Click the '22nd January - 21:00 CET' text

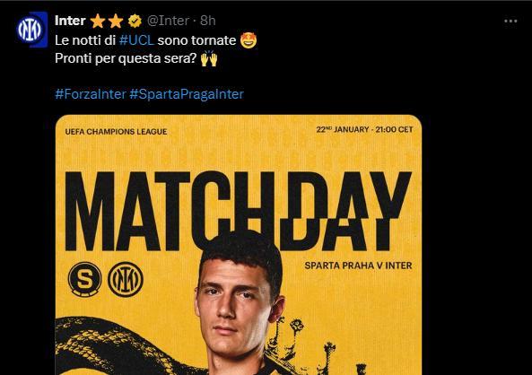(364, 130)
